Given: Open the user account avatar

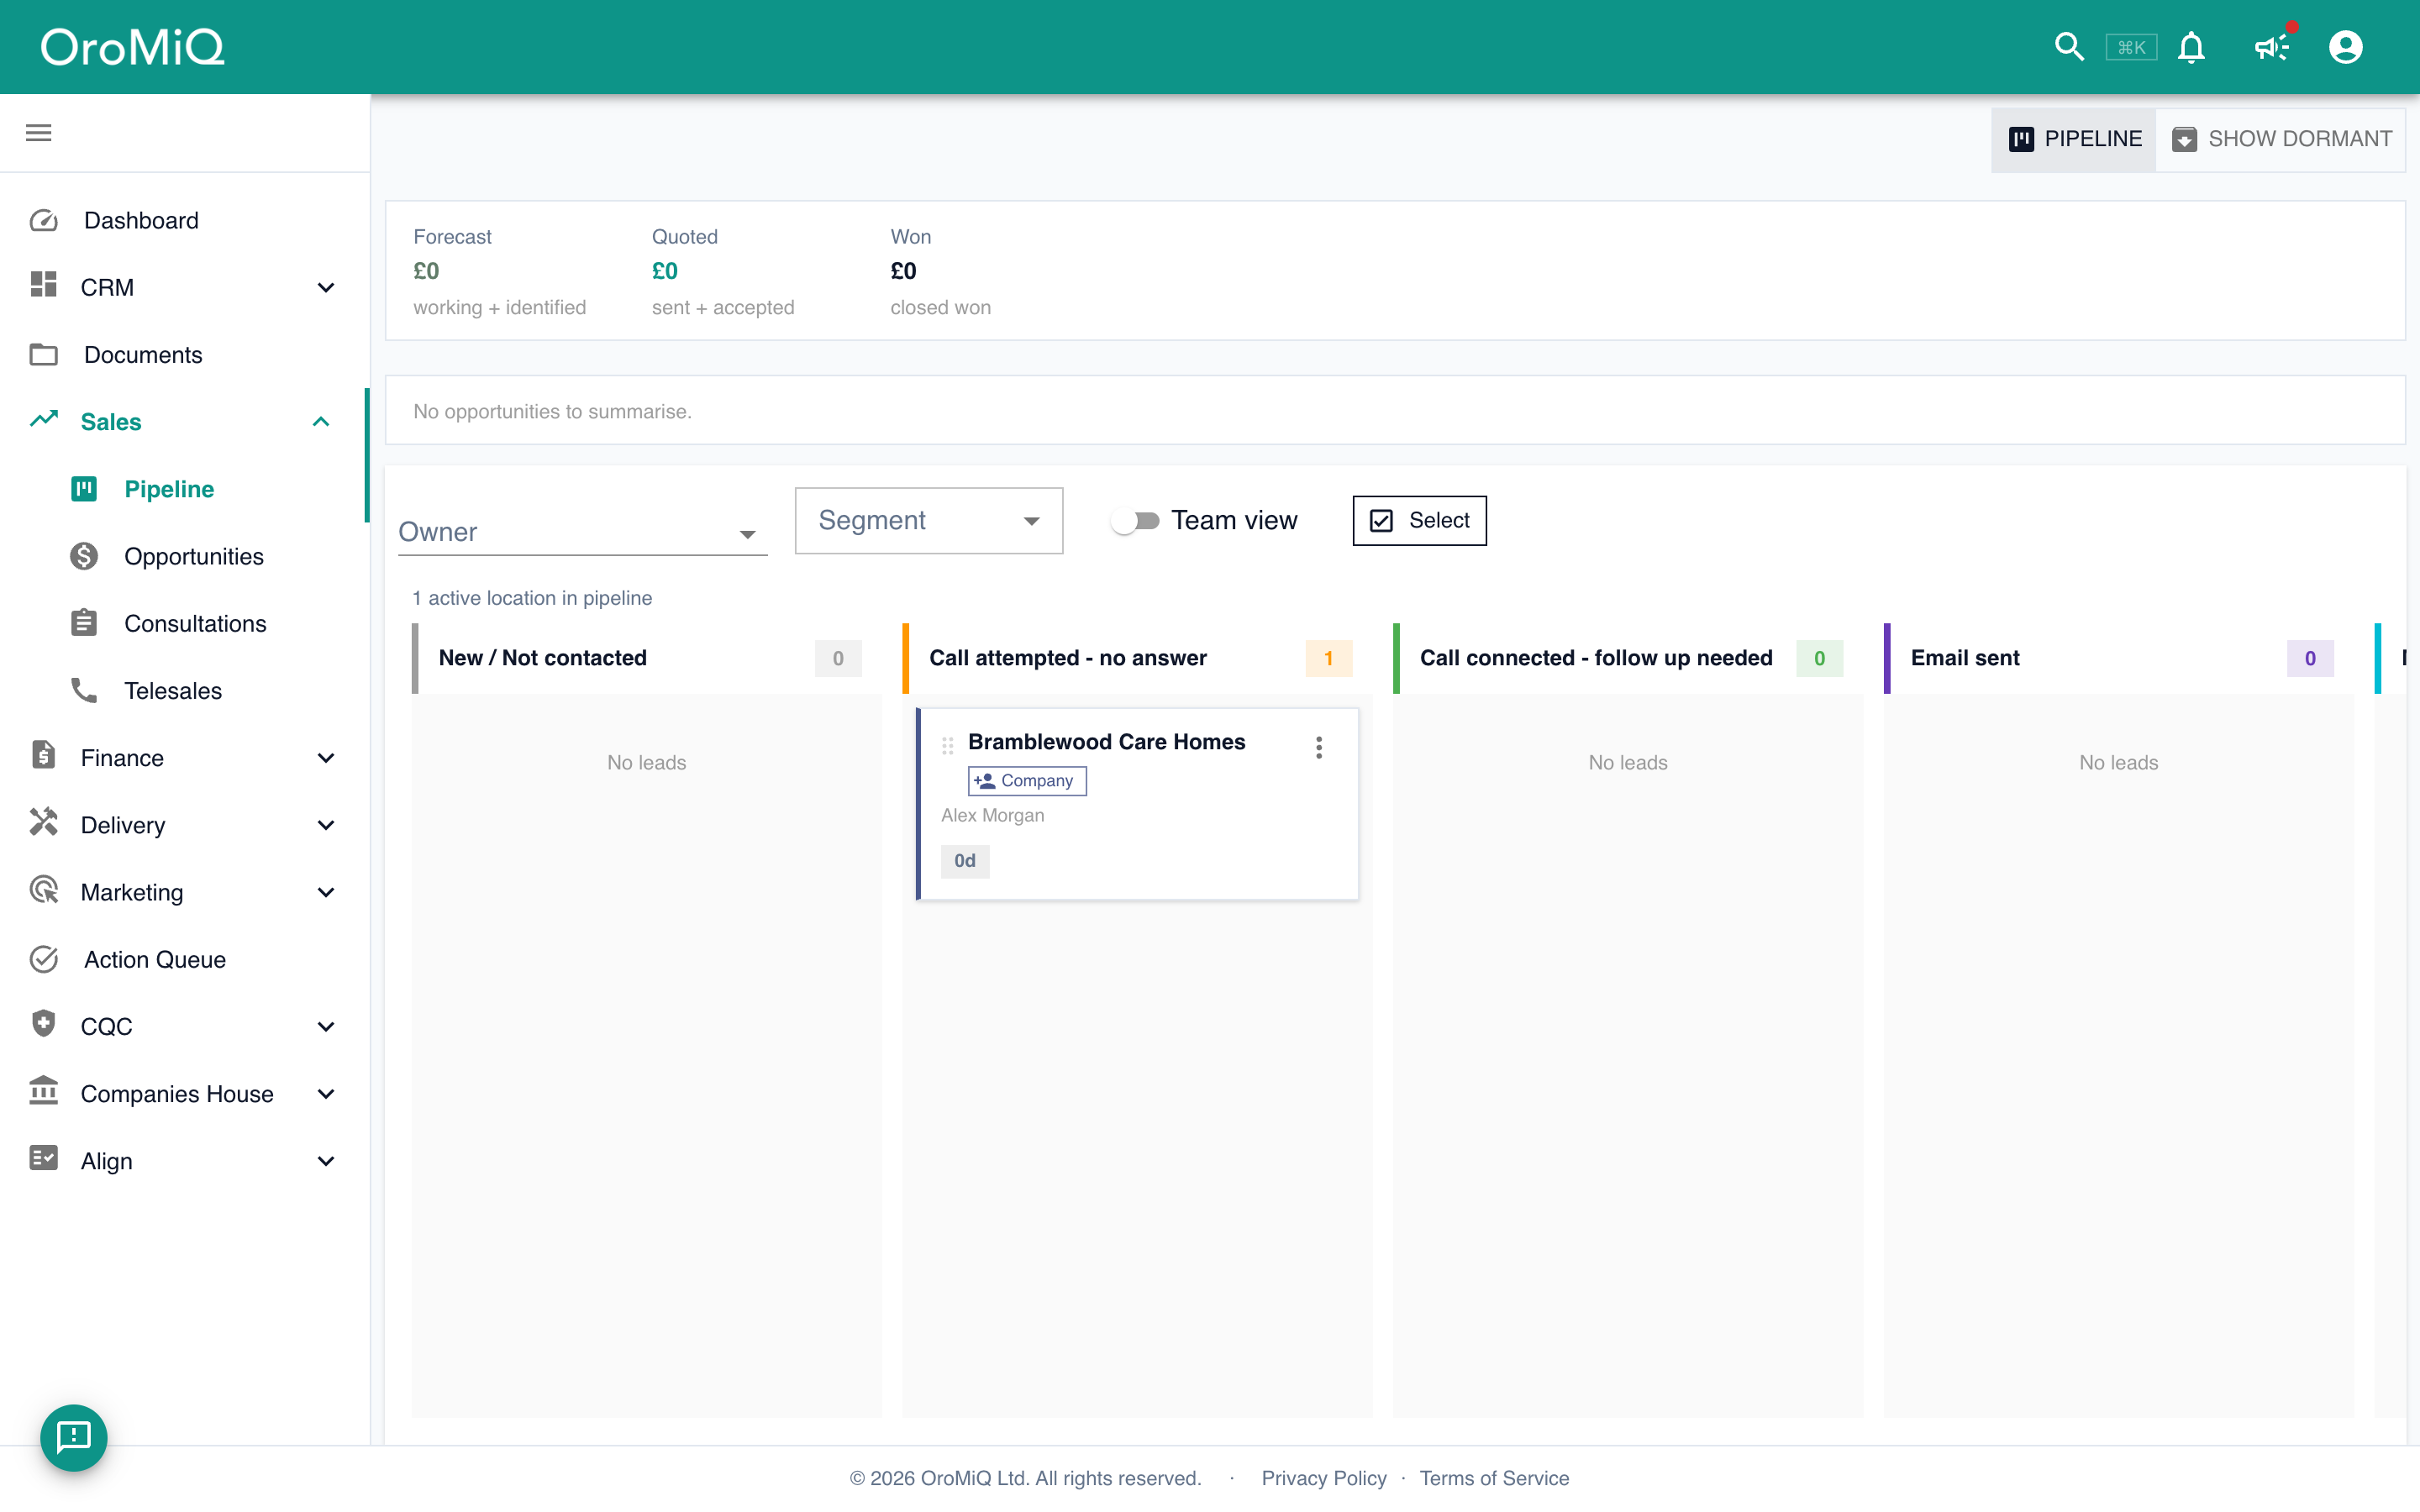Looking at the screenshot, I should point(2345,47).
